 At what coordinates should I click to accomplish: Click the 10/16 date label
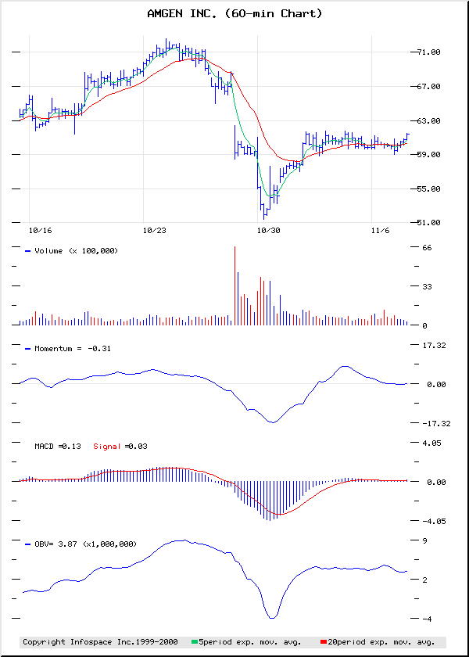pos(41,230)
